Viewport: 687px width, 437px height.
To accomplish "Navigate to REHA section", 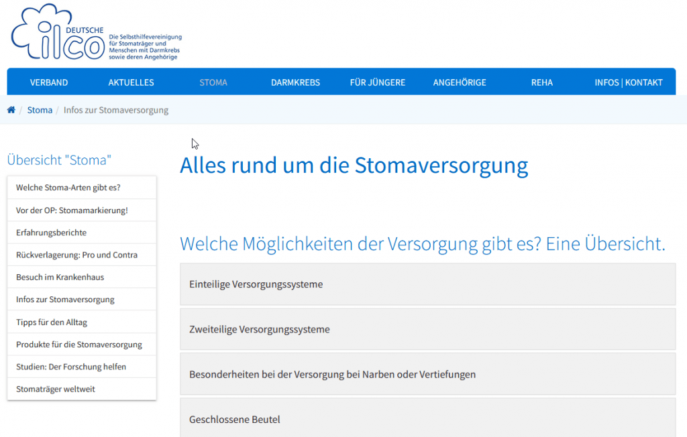I will coord(541,82).
